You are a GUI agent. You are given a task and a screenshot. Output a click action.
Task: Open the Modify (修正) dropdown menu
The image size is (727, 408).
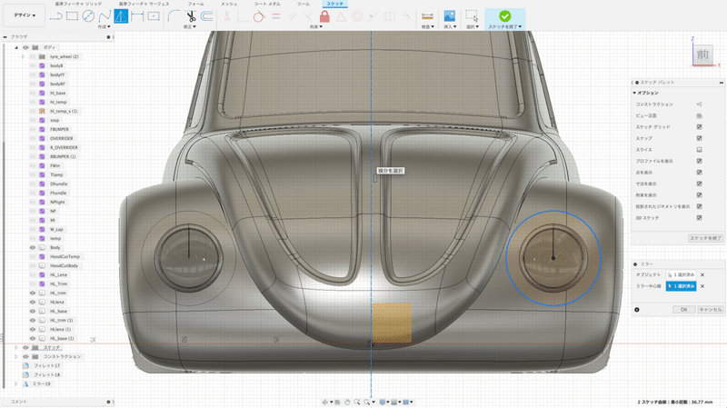[x=190, y=27]
